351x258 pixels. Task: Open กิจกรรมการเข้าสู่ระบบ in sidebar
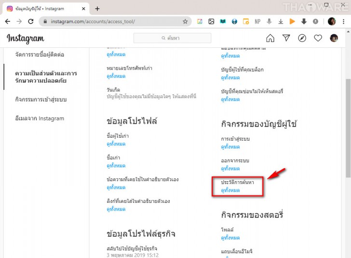[41, 99]
